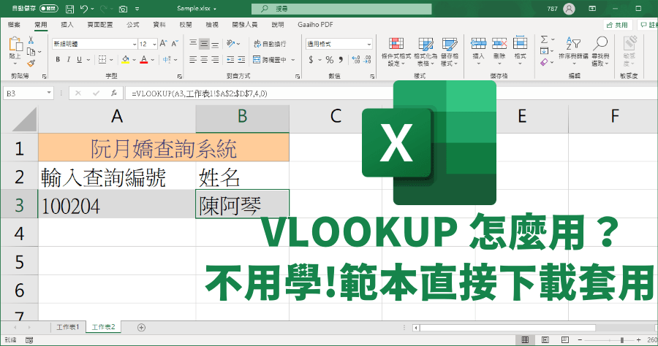Click the insert function fx icon
The image size is (658, 346).
(114, 93)
